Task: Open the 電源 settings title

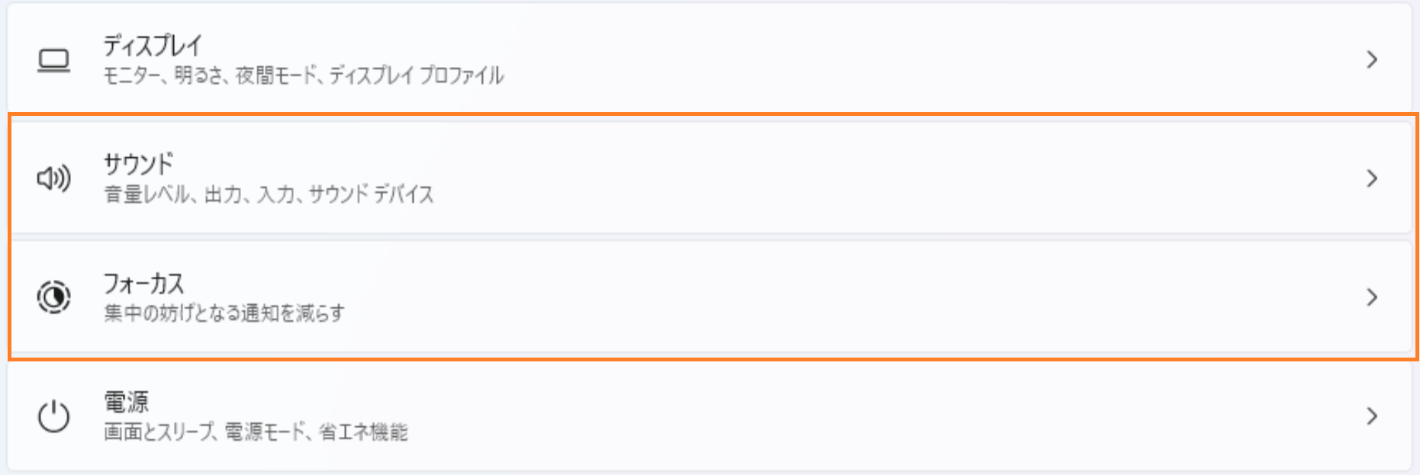Action: click(127, 402)
